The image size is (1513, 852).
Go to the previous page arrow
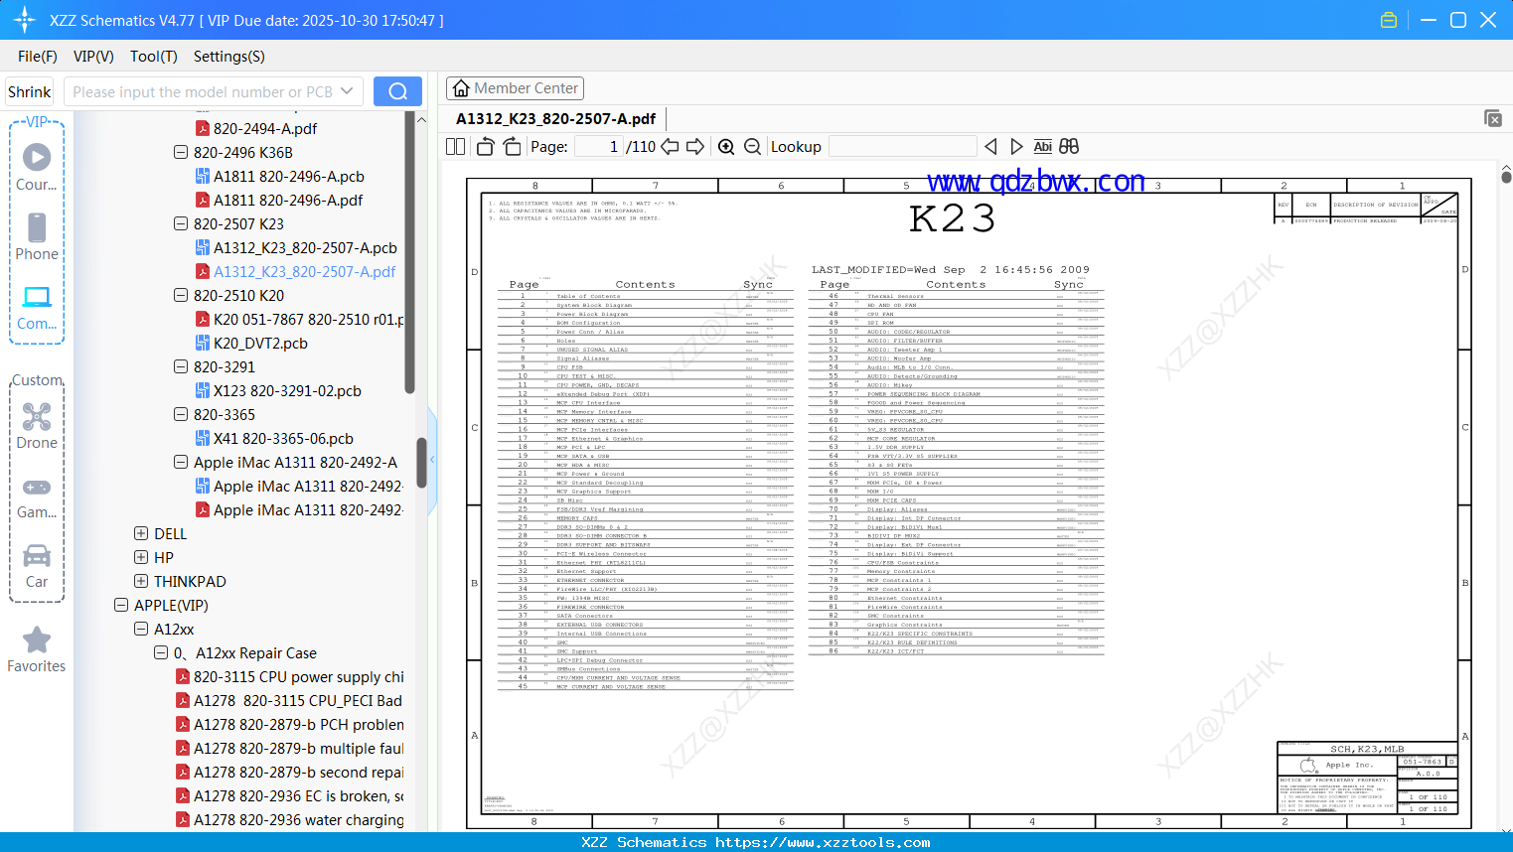tap(670, 147)
